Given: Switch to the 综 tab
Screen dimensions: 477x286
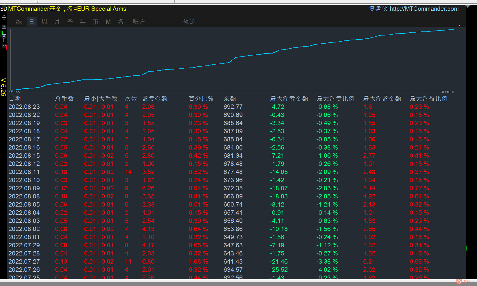Looking at the screenshot, I should tap(19, 22).
